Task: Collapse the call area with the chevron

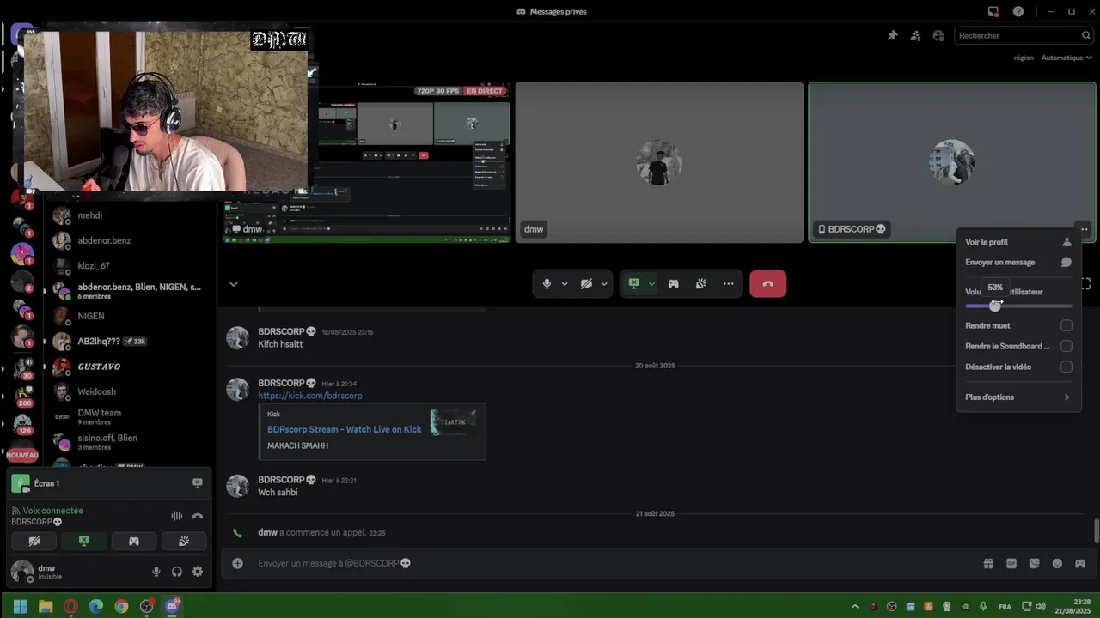Action: 233,284
